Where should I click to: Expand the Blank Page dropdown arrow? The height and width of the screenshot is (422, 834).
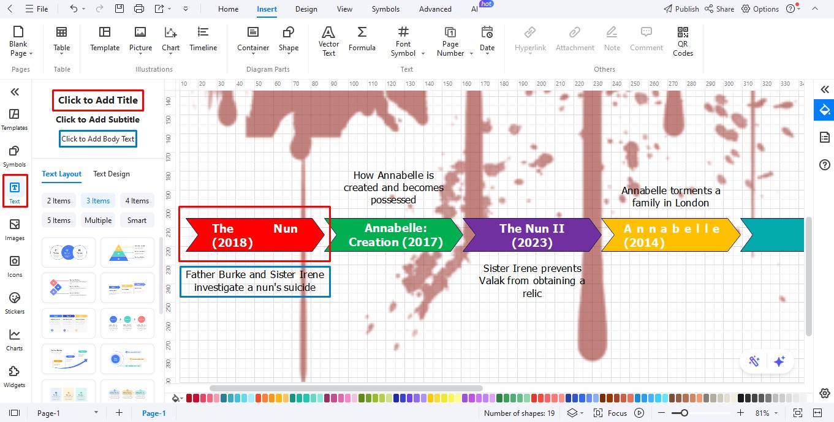pyautogui.click(x=31, y=54)
